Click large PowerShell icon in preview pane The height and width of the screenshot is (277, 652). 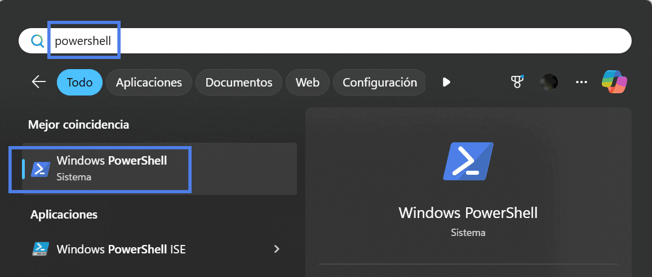click(x=468, y=161)
